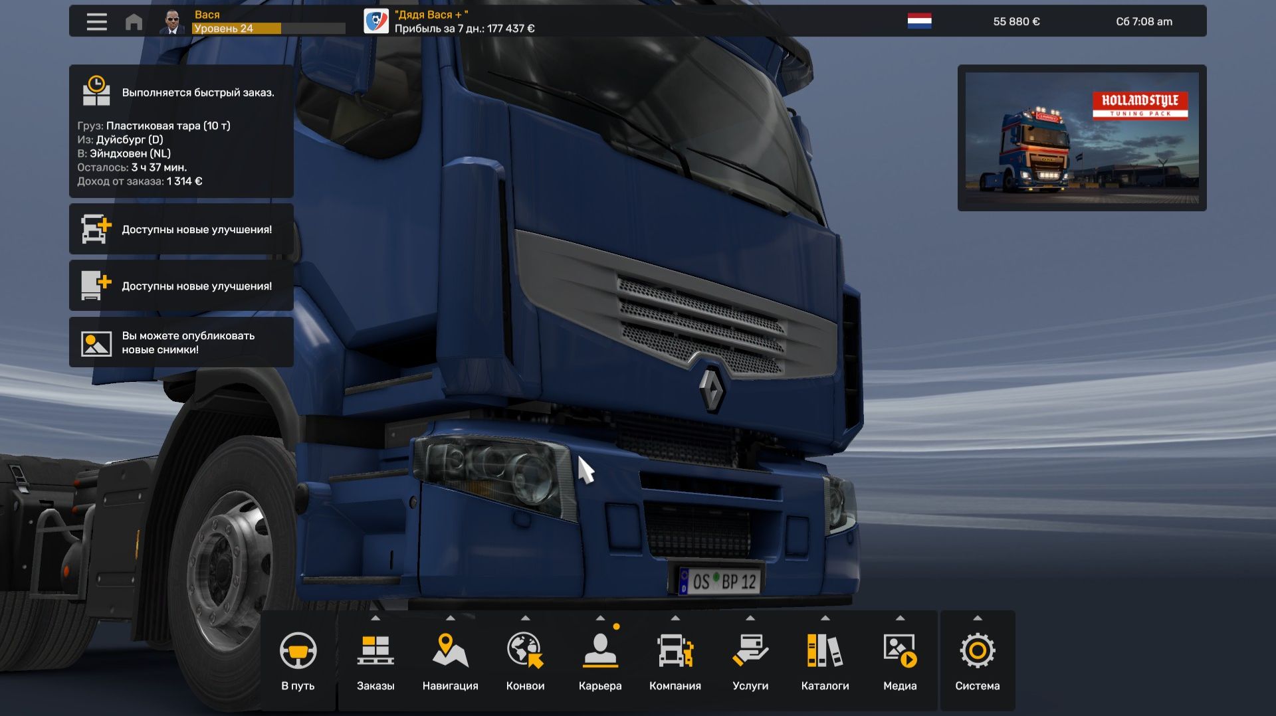
Task: Click the Карьера notification dot
Action: (x=617, y=626)
